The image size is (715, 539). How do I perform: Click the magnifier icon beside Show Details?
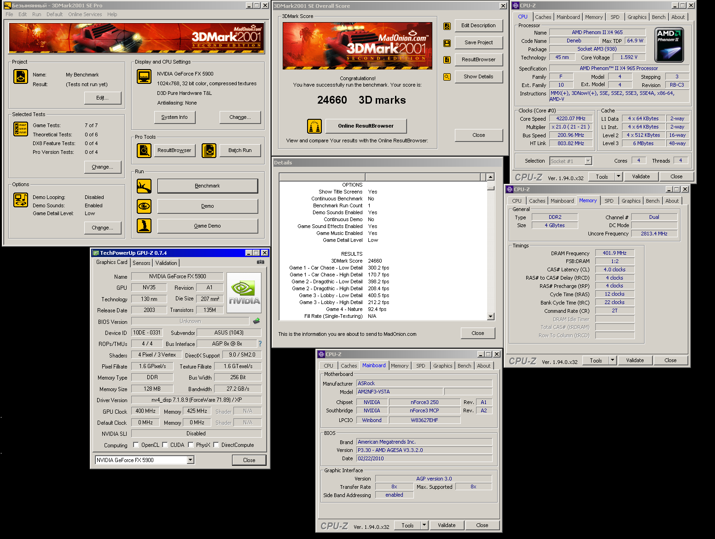[447, 77]
